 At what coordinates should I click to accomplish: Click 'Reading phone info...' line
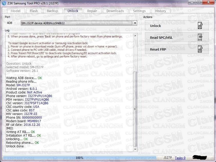coord(21,82)
